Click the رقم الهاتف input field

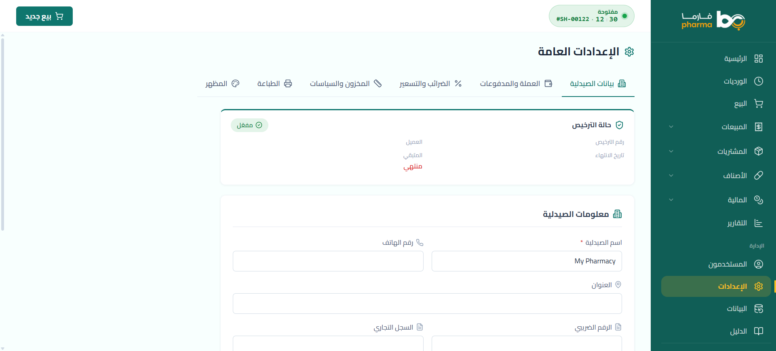point(328,261)
